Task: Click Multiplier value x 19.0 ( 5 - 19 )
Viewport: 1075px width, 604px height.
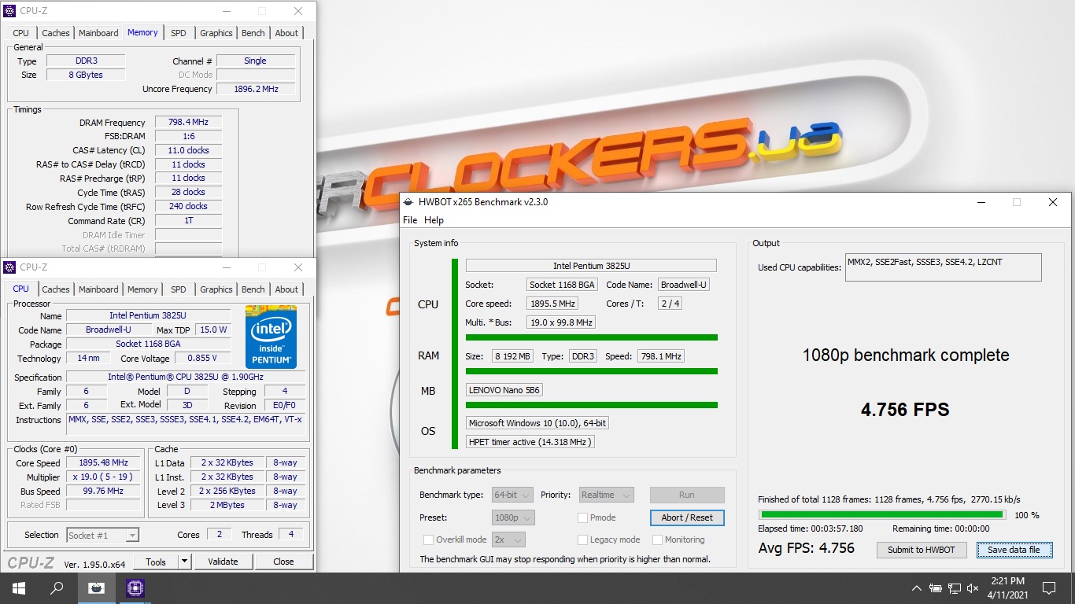Action: click(x=103, y=477)
